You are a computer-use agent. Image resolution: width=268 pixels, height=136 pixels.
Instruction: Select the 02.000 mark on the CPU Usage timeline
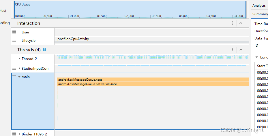129,16
